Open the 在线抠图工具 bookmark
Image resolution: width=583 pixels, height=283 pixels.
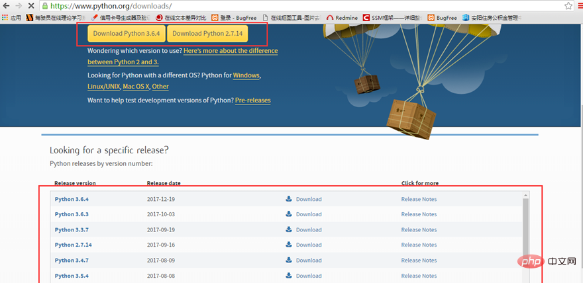click(292, 17)
